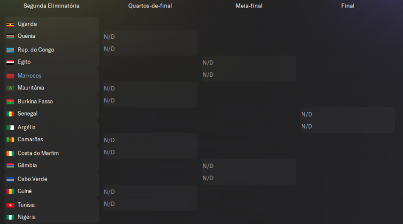Select Rep. do Congo team name
The width and height of the screenshot is (403, 224).
coord(36,50)
